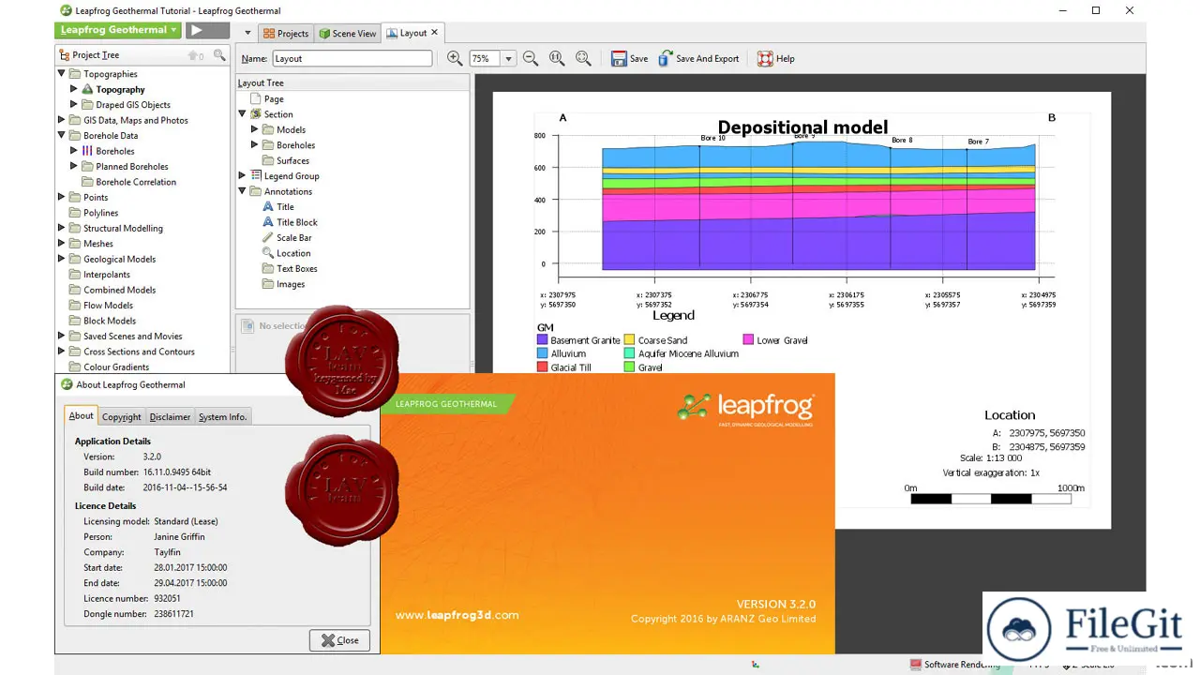
Task: Click the Coarse Sand yellow swatch
Action: pos(630,340)
